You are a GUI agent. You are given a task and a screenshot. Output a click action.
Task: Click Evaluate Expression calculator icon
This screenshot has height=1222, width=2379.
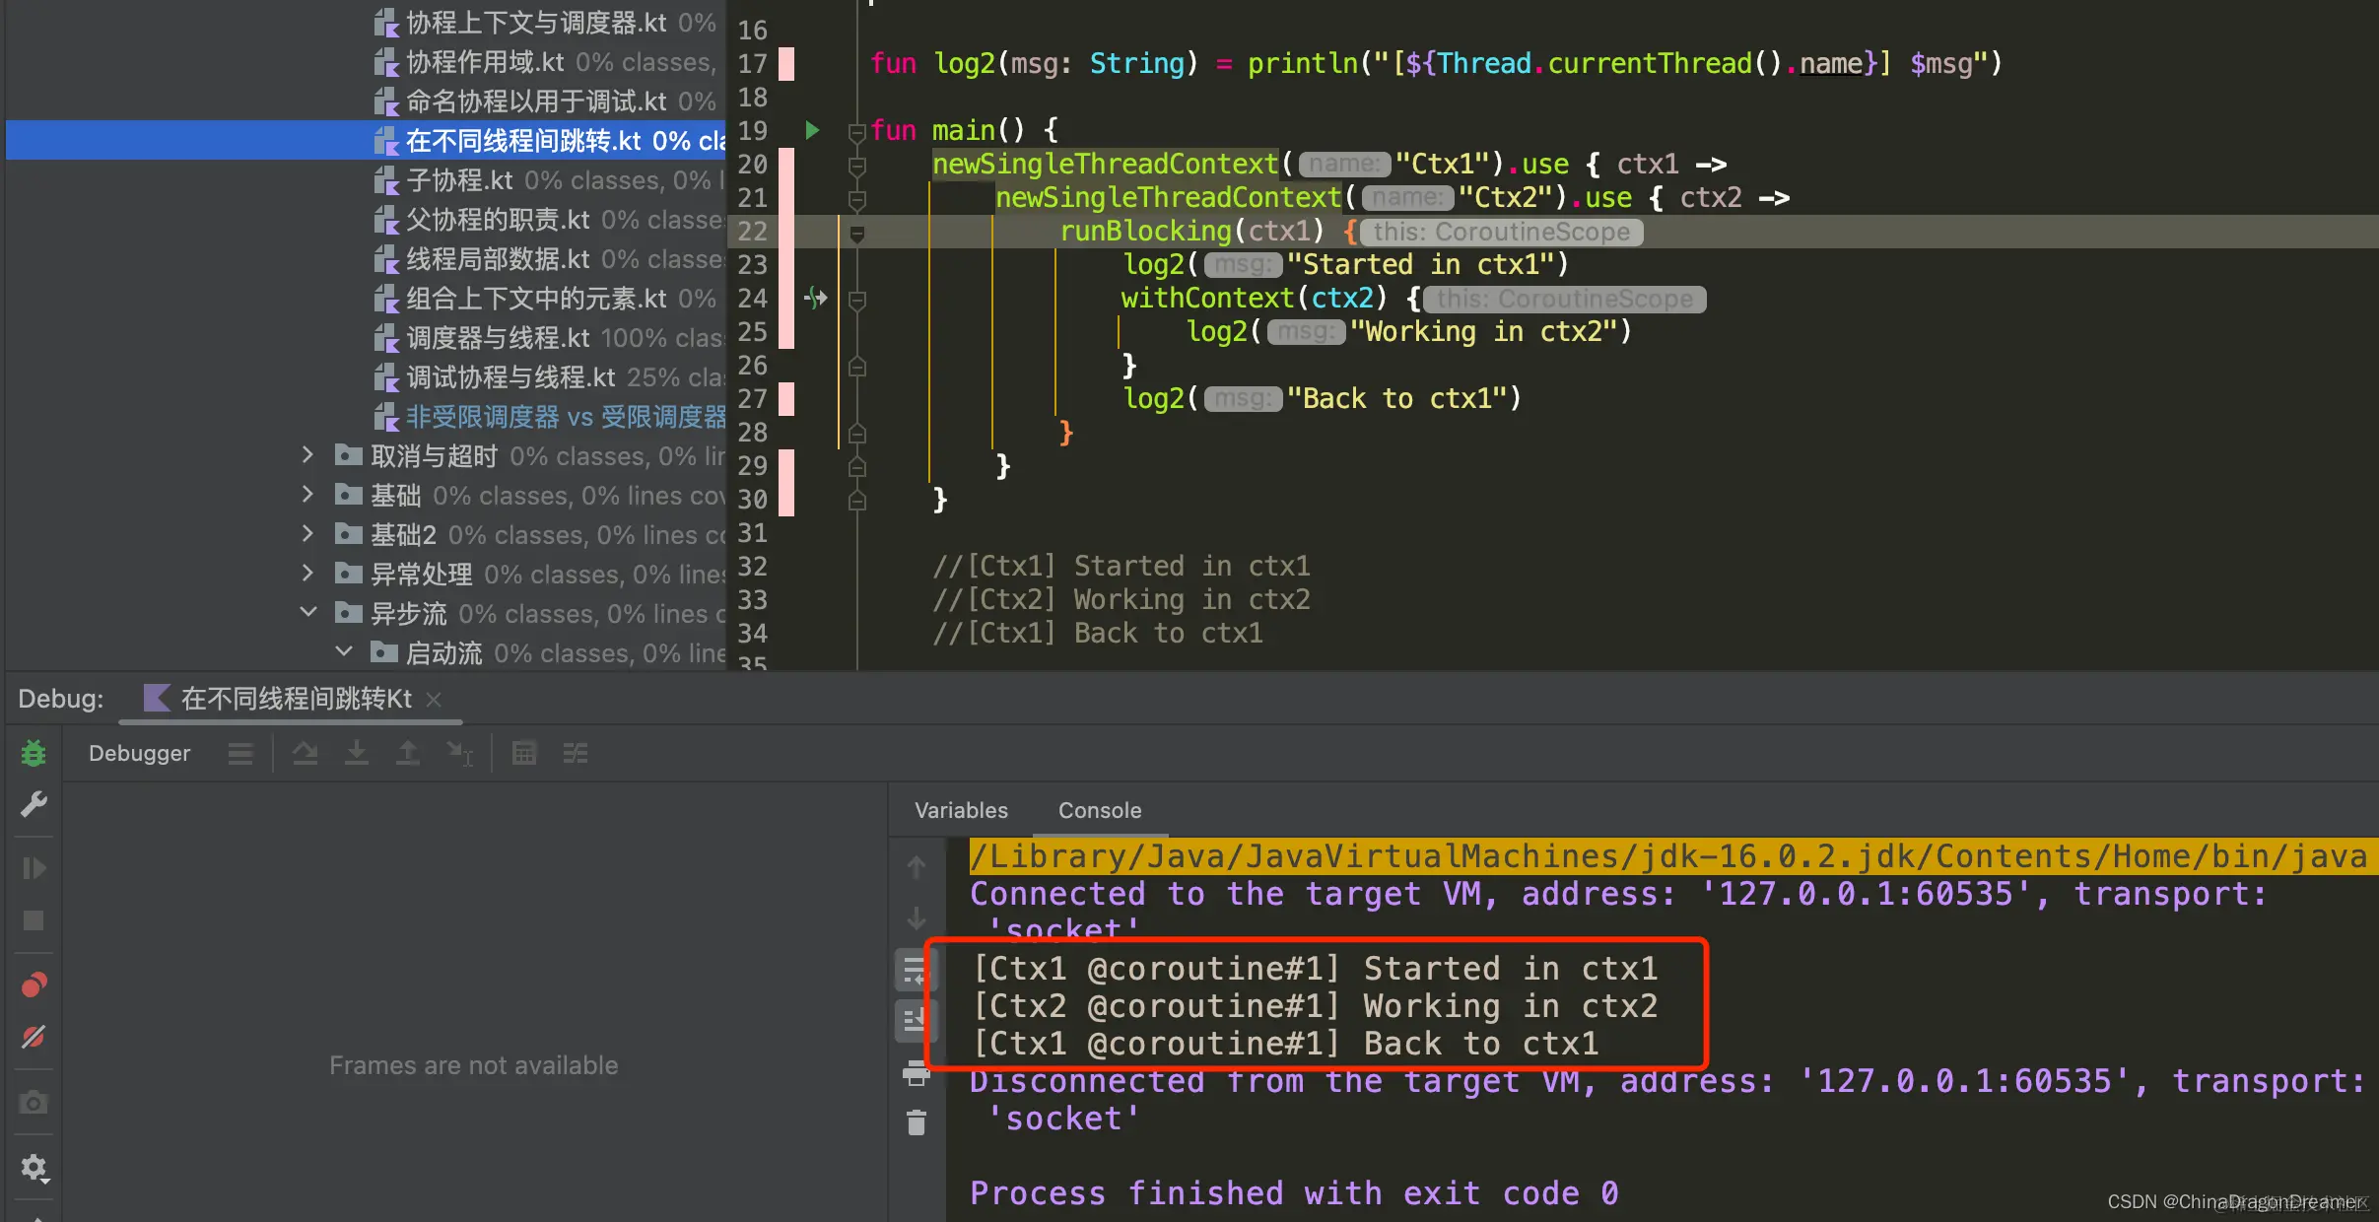[524, 754]
